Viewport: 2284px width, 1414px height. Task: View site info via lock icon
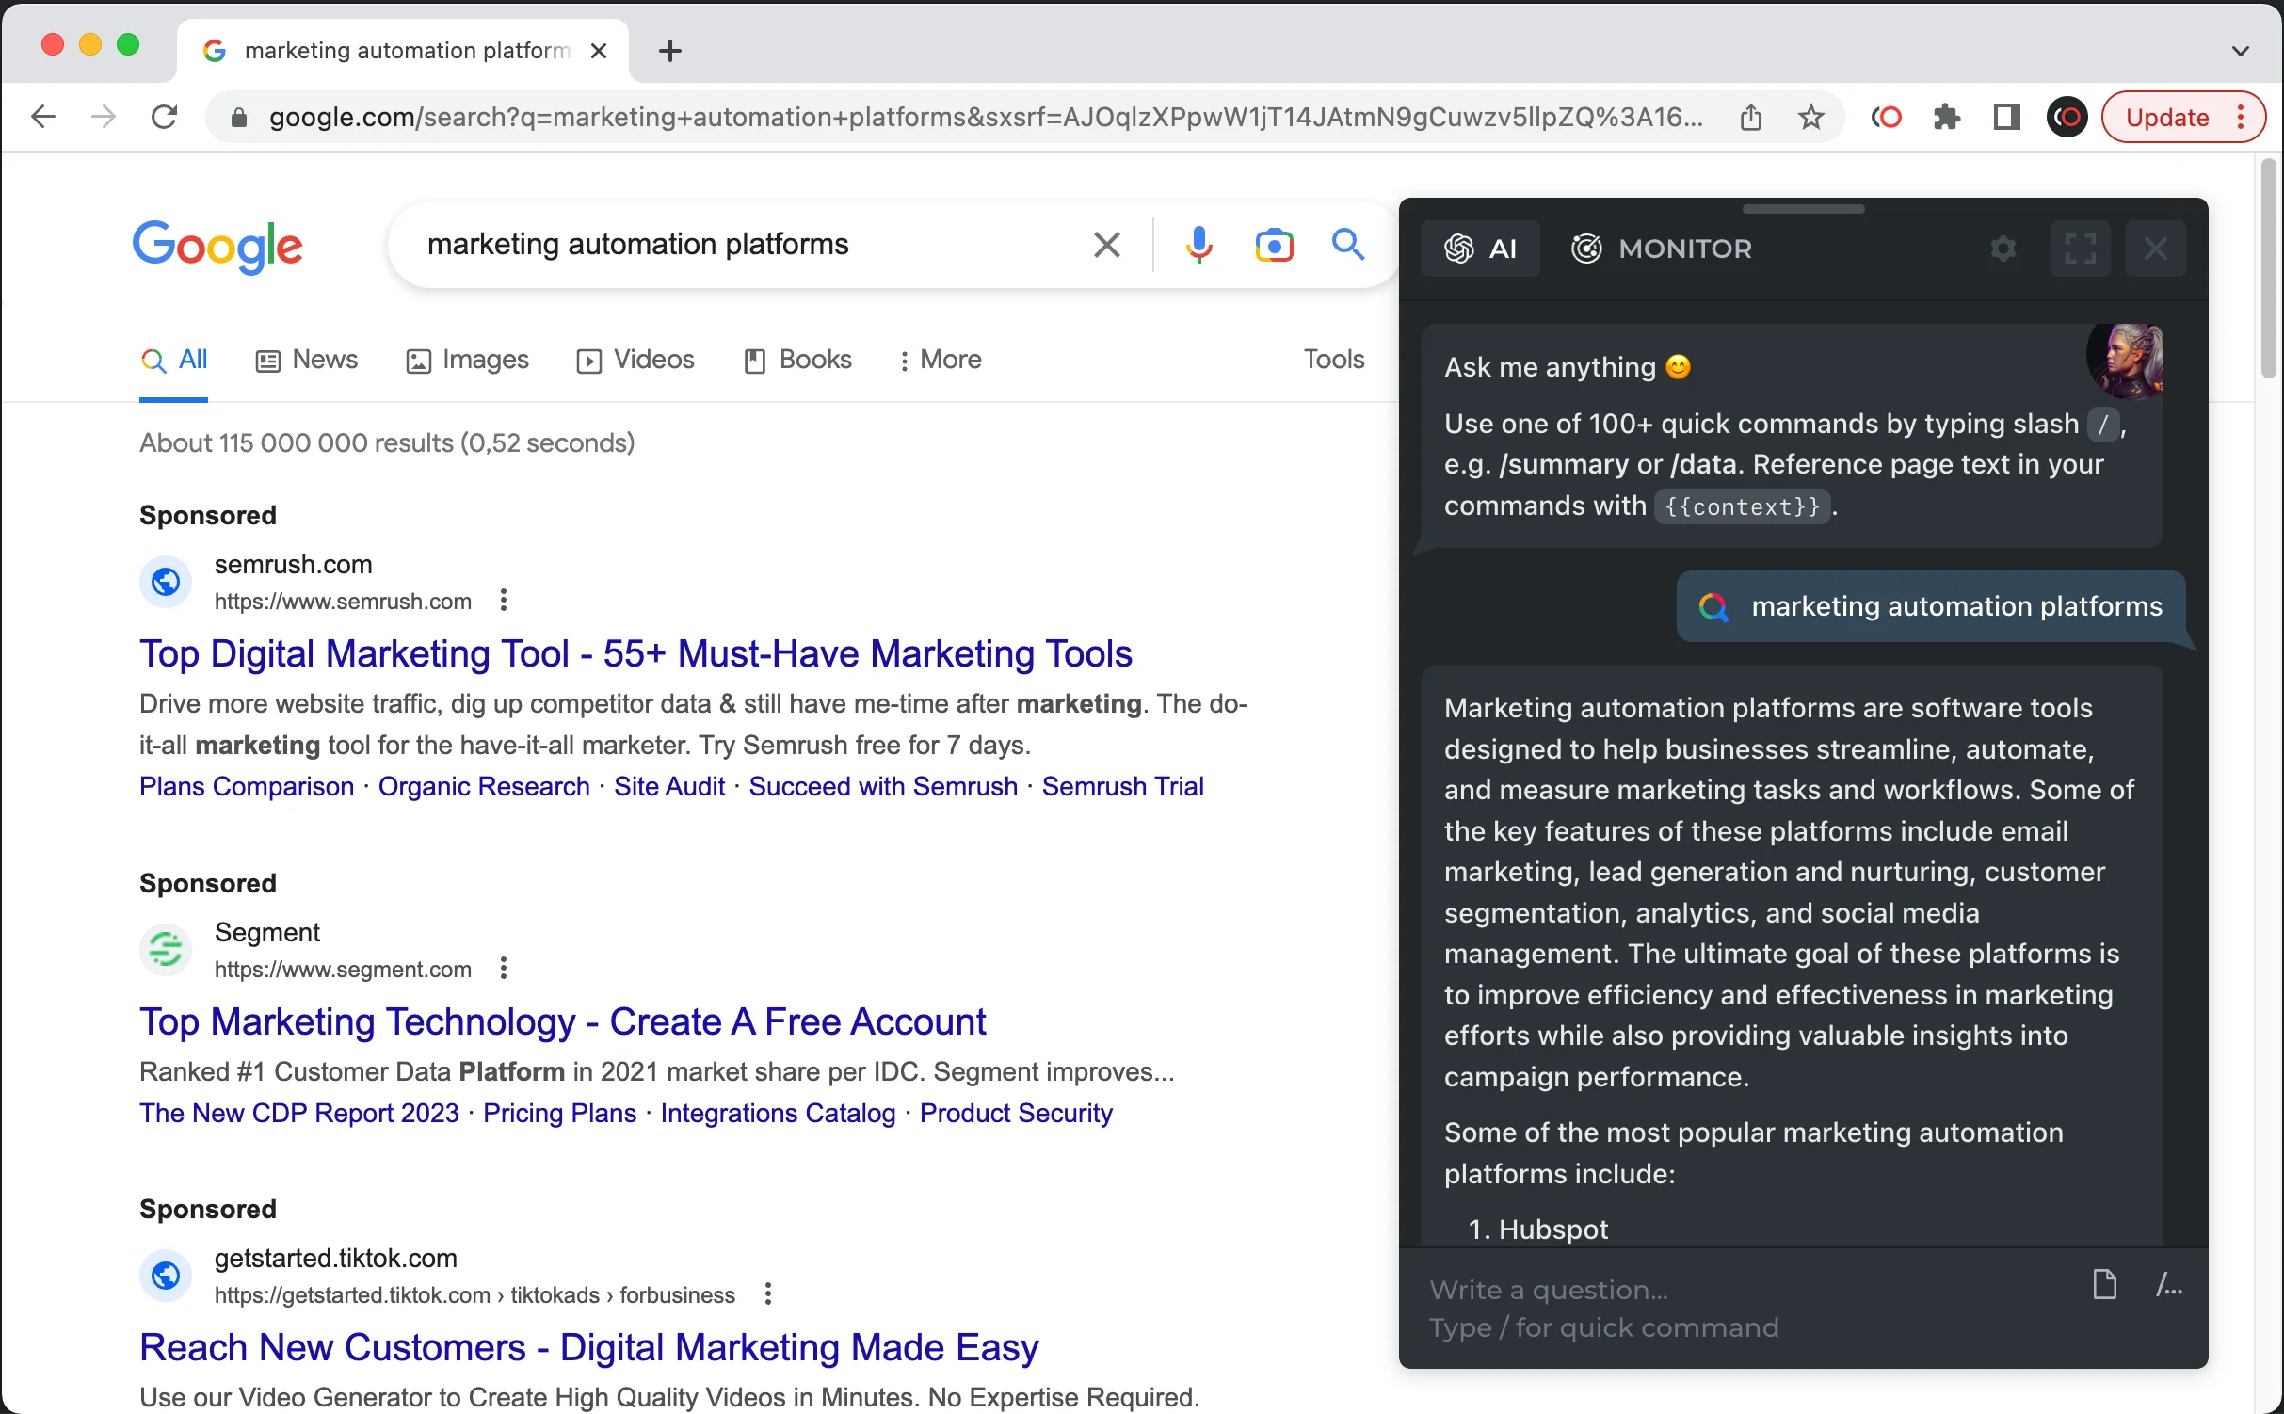click(x=239, y=118)
